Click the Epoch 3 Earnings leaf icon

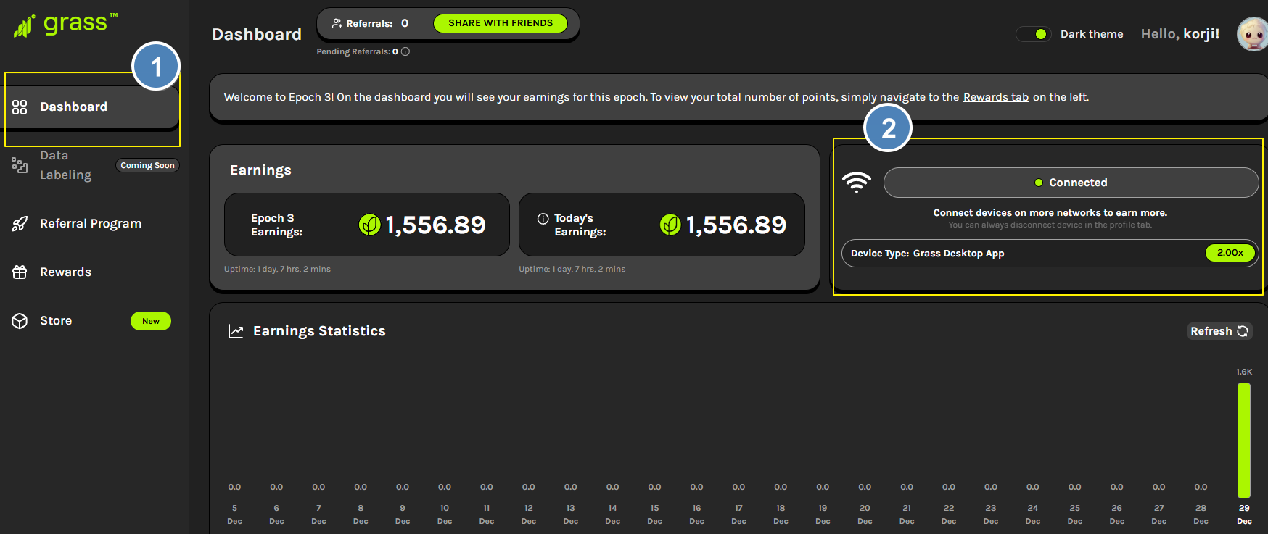tap(369, 225)
